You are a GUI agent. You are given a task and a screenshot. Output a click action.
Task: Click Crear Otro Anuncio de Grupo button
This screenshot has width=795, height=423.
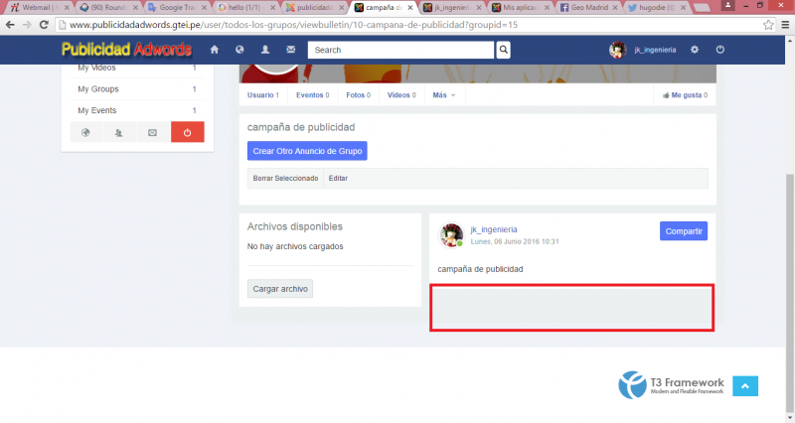pyautogui.click(x=307, y=151)
